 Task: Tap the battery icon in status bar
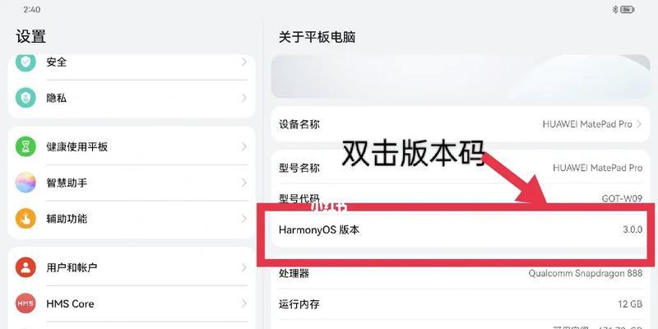[628, 9]
